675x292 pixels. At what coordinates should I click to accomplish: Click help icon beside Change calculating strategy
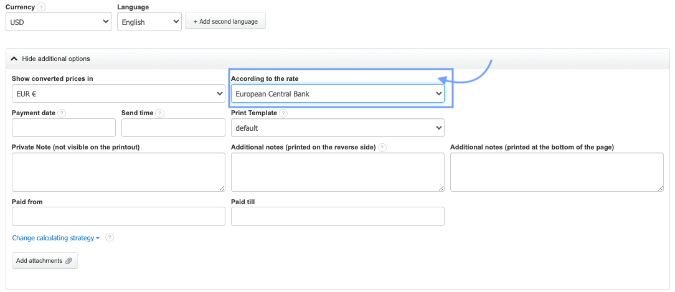pos(110,237)
